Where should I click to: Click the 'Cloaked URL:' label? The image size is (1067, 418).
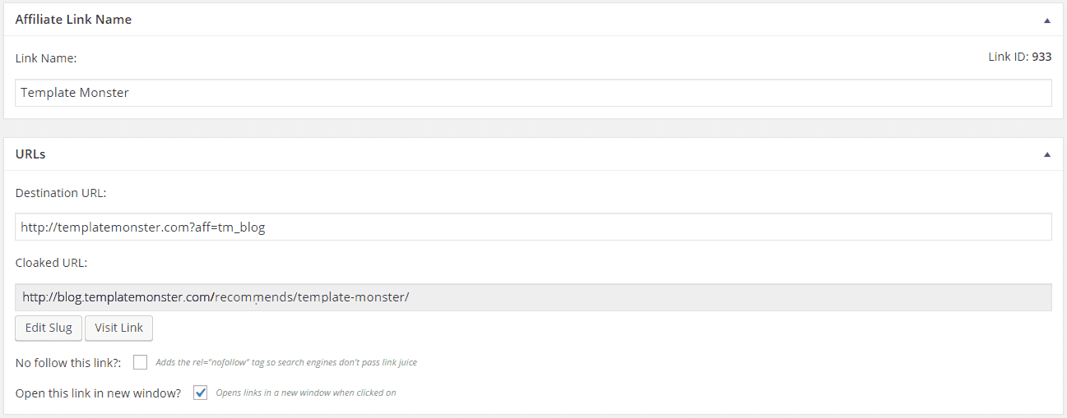[x=51, y=263]
